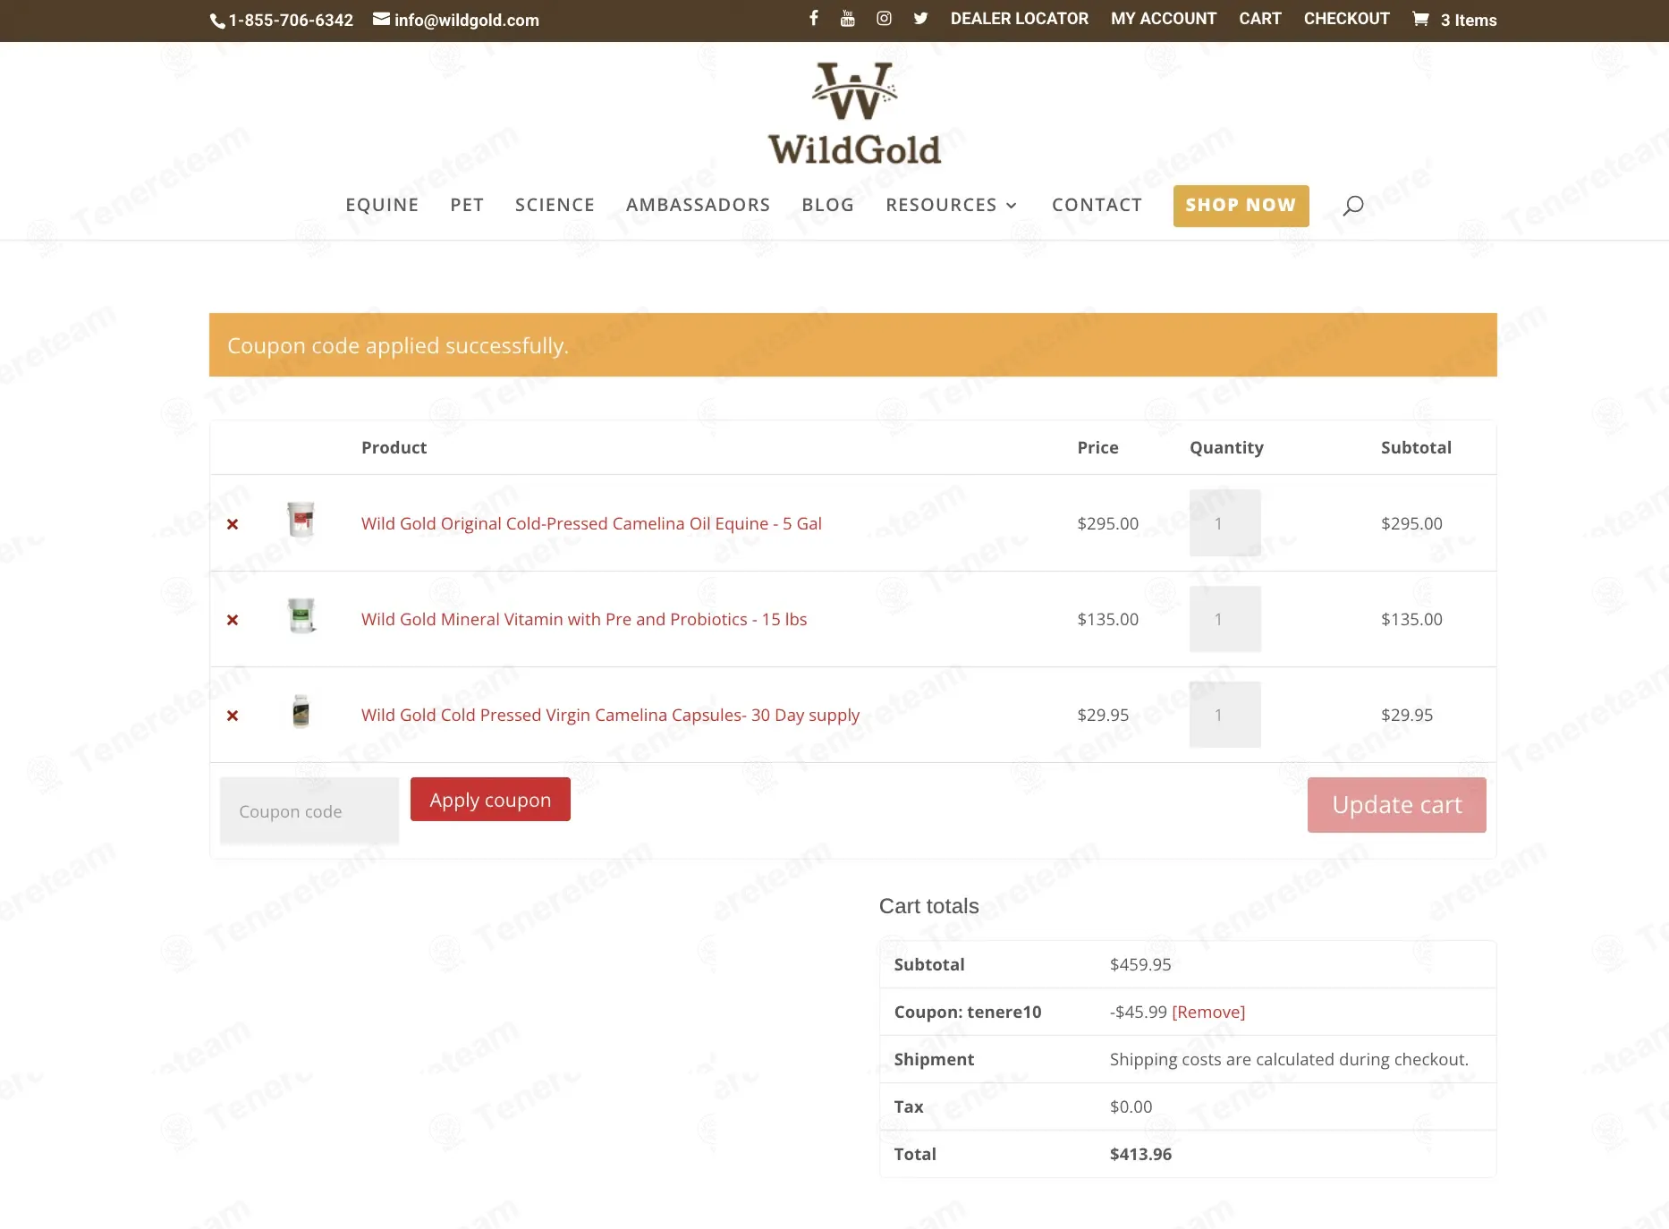
Task: Edit quantity for Camelina Capsules
Action: [1224, 715]
